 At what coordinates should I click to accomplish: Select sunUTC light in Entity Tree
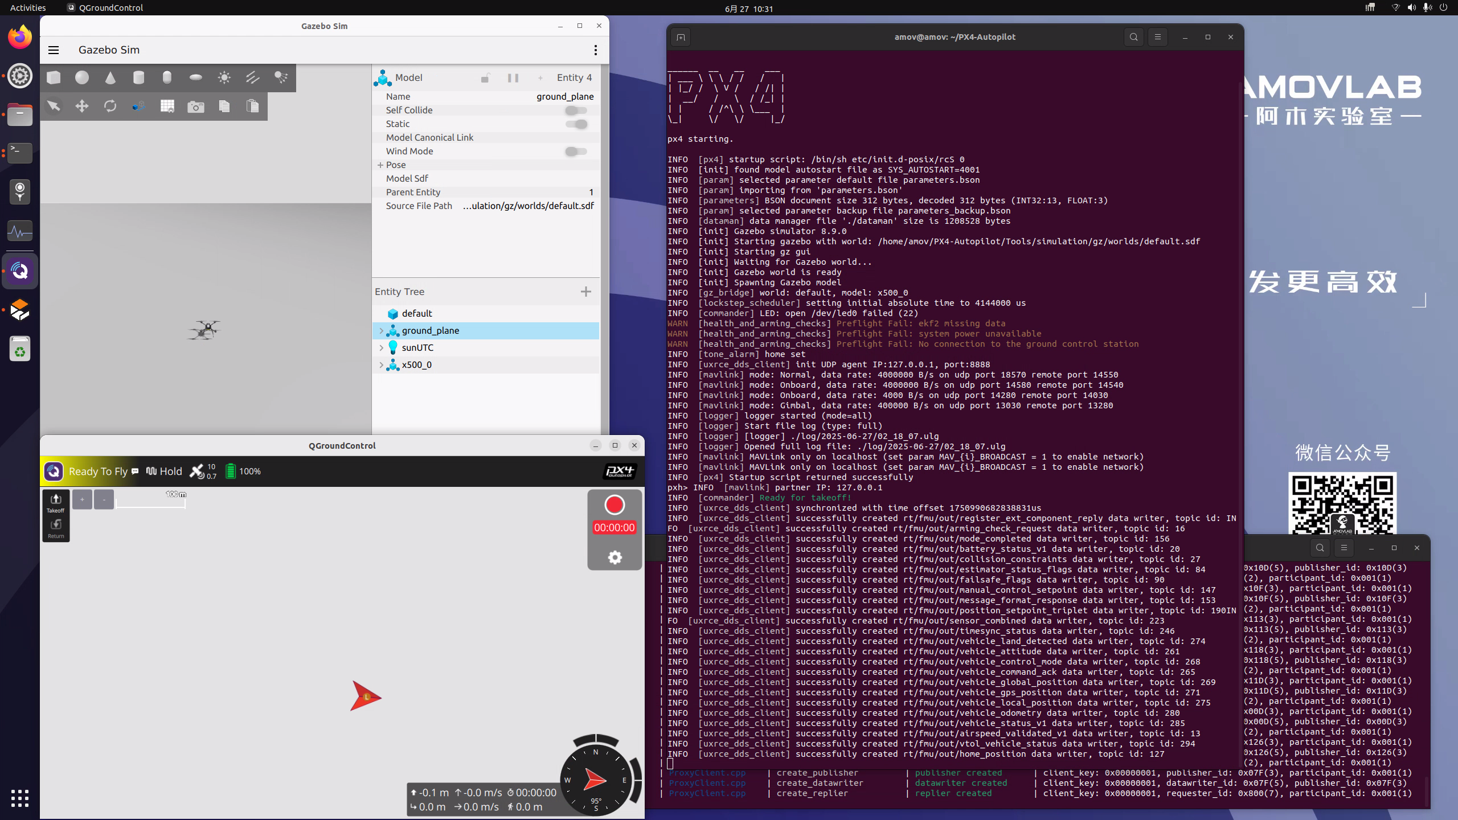[x=486, y=348]
